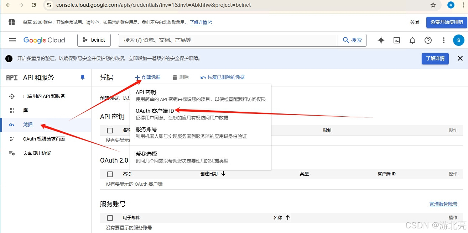The width and height of the screenshot is (468, 233).
Task: Click 免费开始使用吧 button
Action: click(x=447, y=22)
